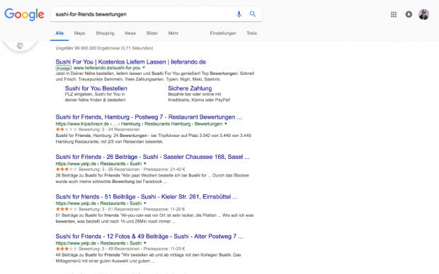The height and width of the screenshot is (274, 439).
Task: Open the Tools option
Action: [251, 33]
